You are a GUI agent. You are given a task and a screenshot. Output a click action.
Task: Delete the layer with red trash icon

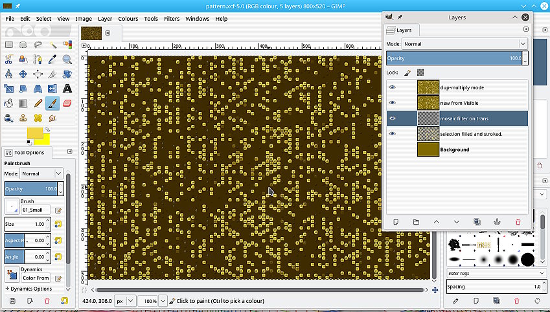518,222
